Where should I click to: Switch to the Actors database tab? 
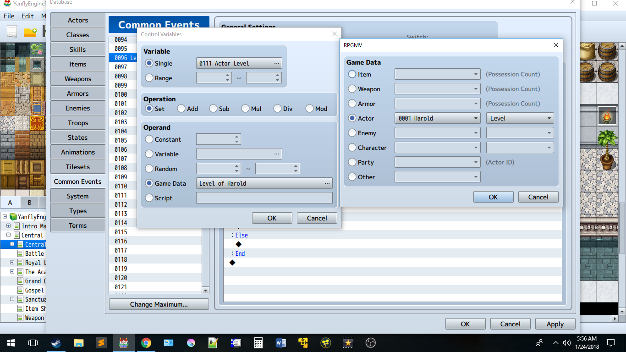click(78, 20)
